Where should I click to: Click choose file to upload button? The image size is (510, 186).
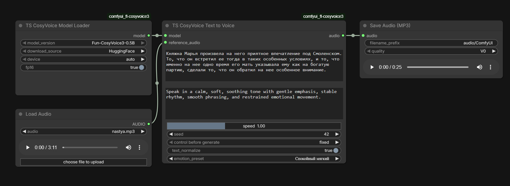coord(83,162)
